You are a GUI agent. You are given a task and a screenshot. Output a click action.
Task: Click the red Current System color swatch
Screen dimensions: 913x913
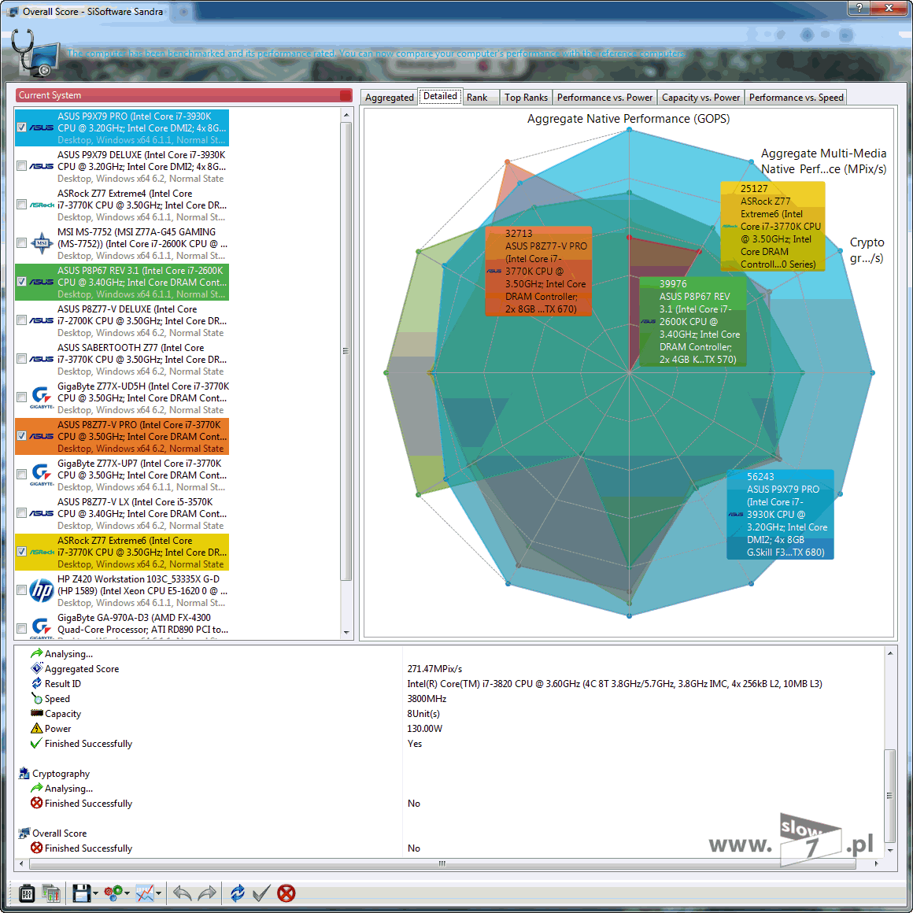[x=346, y=95]
